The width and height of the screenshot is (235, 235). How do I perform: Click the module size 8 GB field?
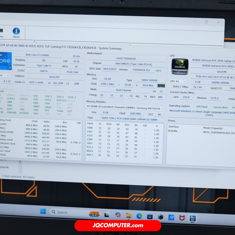(x=106, y=112)
